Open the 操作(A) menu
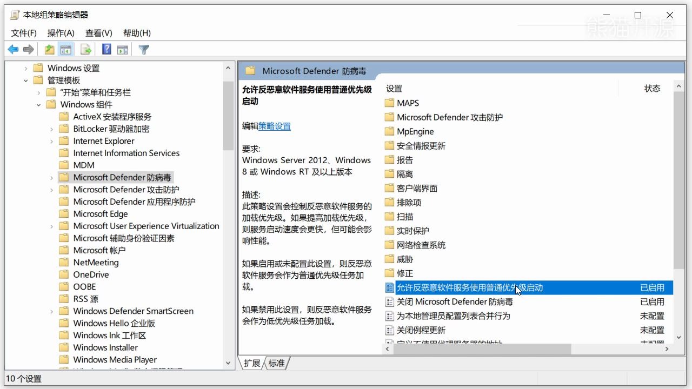Screen dimensions: 692x389 (61, 33)
